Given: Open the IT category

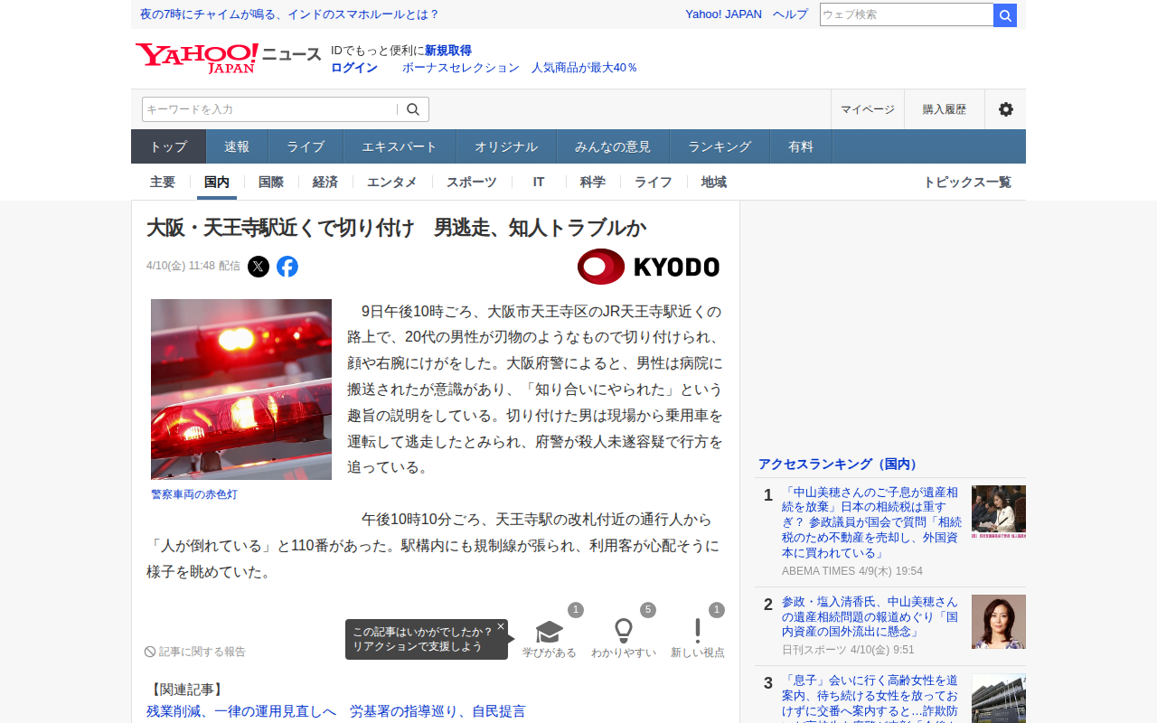Looking at the screenshot, I should coord(539,182).
